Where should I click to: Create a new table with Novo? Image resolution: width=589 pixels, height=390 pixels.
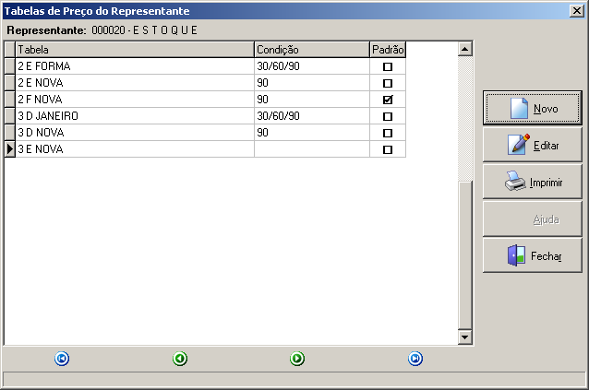tap(533, 108)
